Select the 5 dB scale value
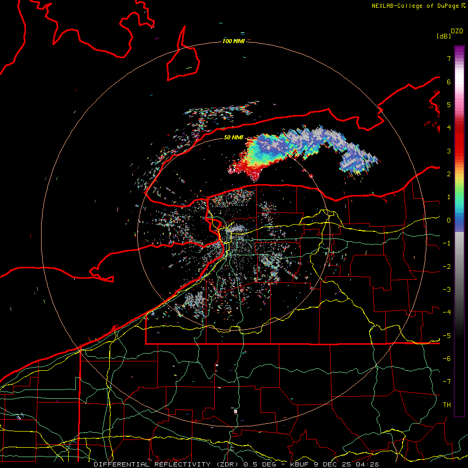The width and height of the screenshot is (468, 468). point(449,105)
